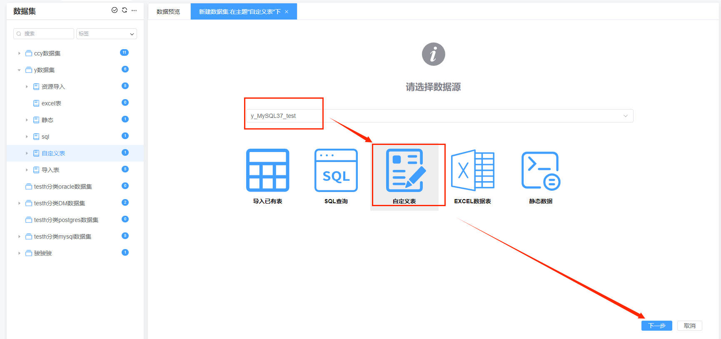Open testh分类postgres数据集 in the tree

pos(66,220)
